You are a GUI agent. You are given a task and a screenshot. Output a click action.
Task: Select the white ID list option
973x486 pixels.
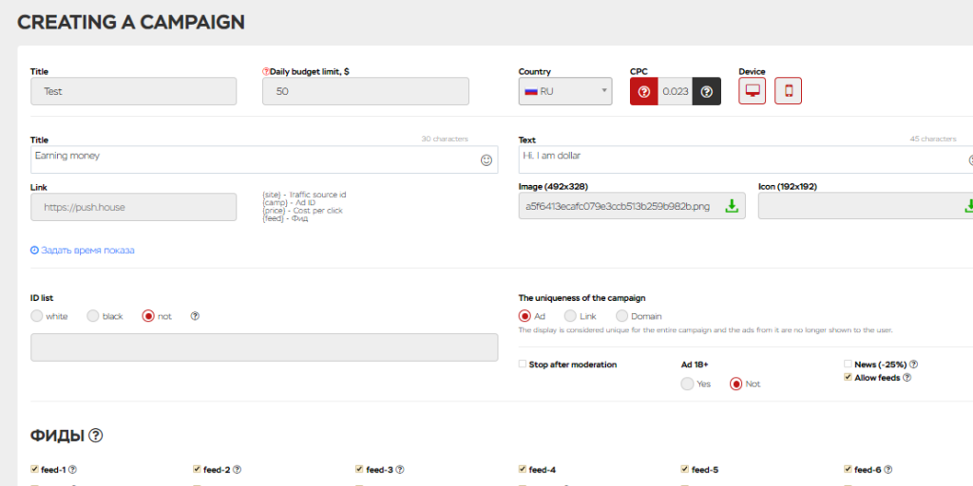tap(37, 316)
